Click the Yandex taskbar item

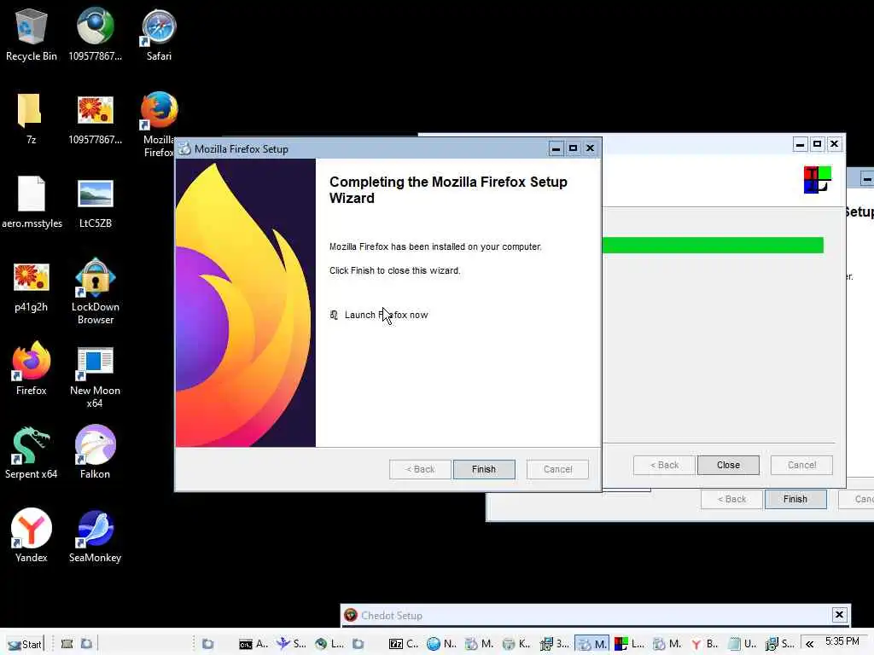(x=704, y=645)
